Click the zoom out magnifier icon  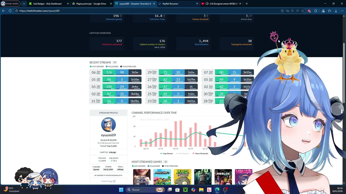click(292, 11)
